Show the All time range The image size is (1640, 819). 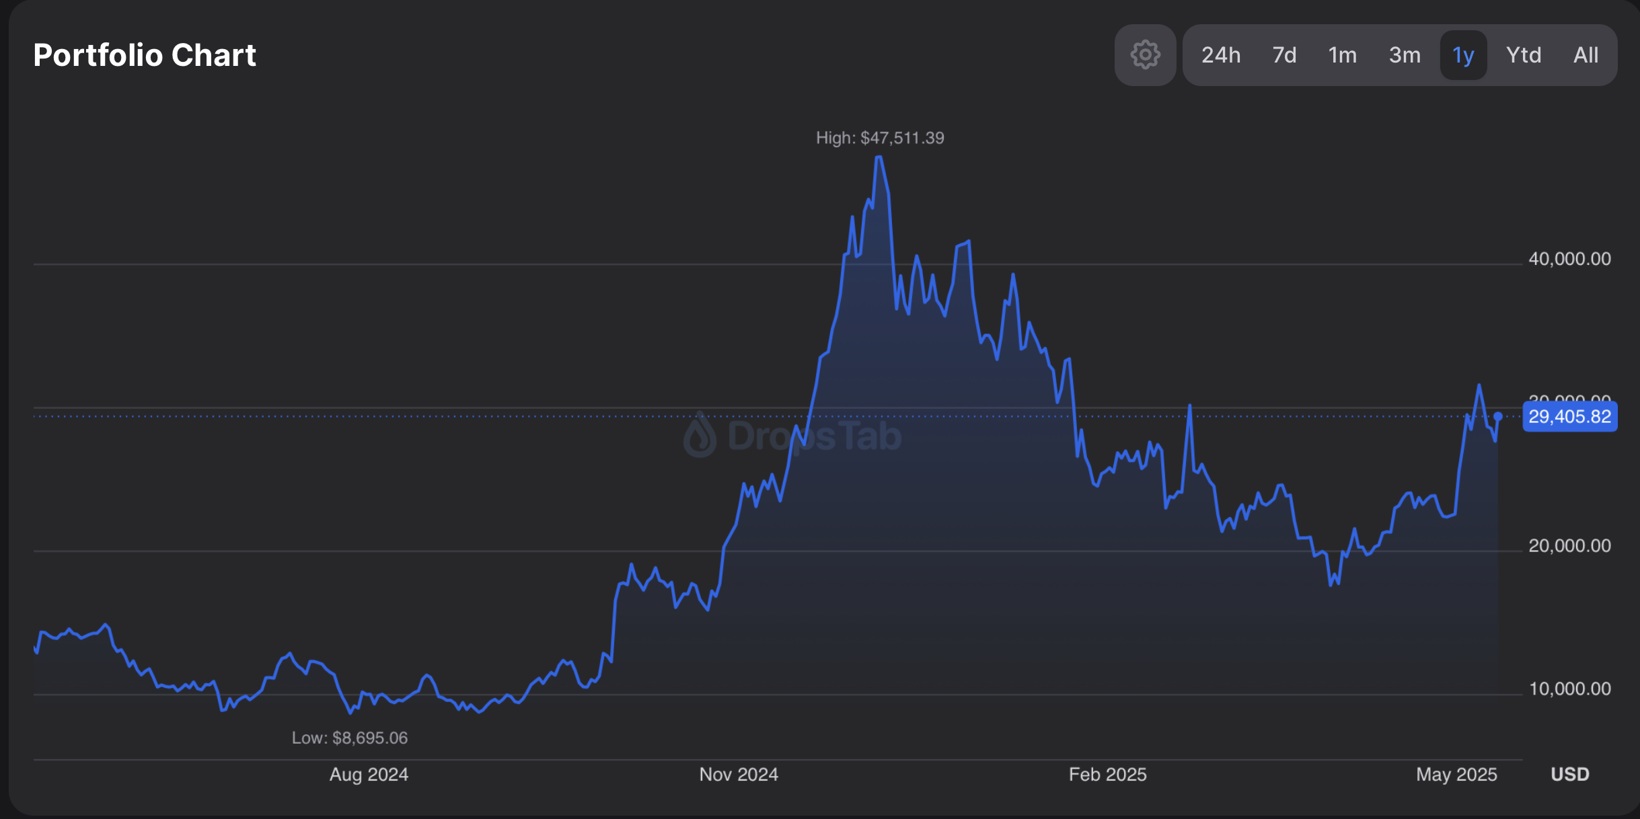click(1586, 55)
